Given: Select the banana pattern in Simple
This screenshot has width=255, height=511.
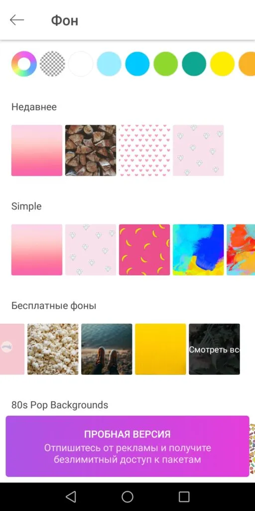Looking at the screenshot, I should [144, 250].
